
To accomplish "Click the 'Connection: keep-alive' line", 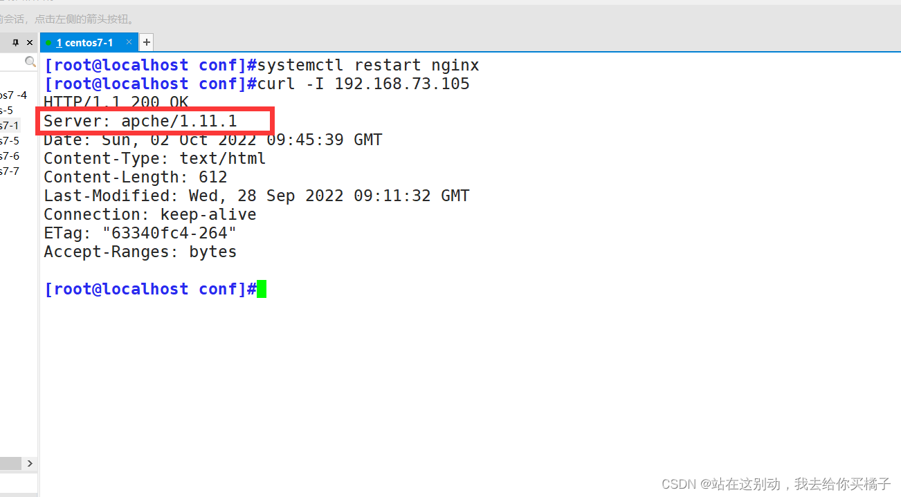I will 150,214.
